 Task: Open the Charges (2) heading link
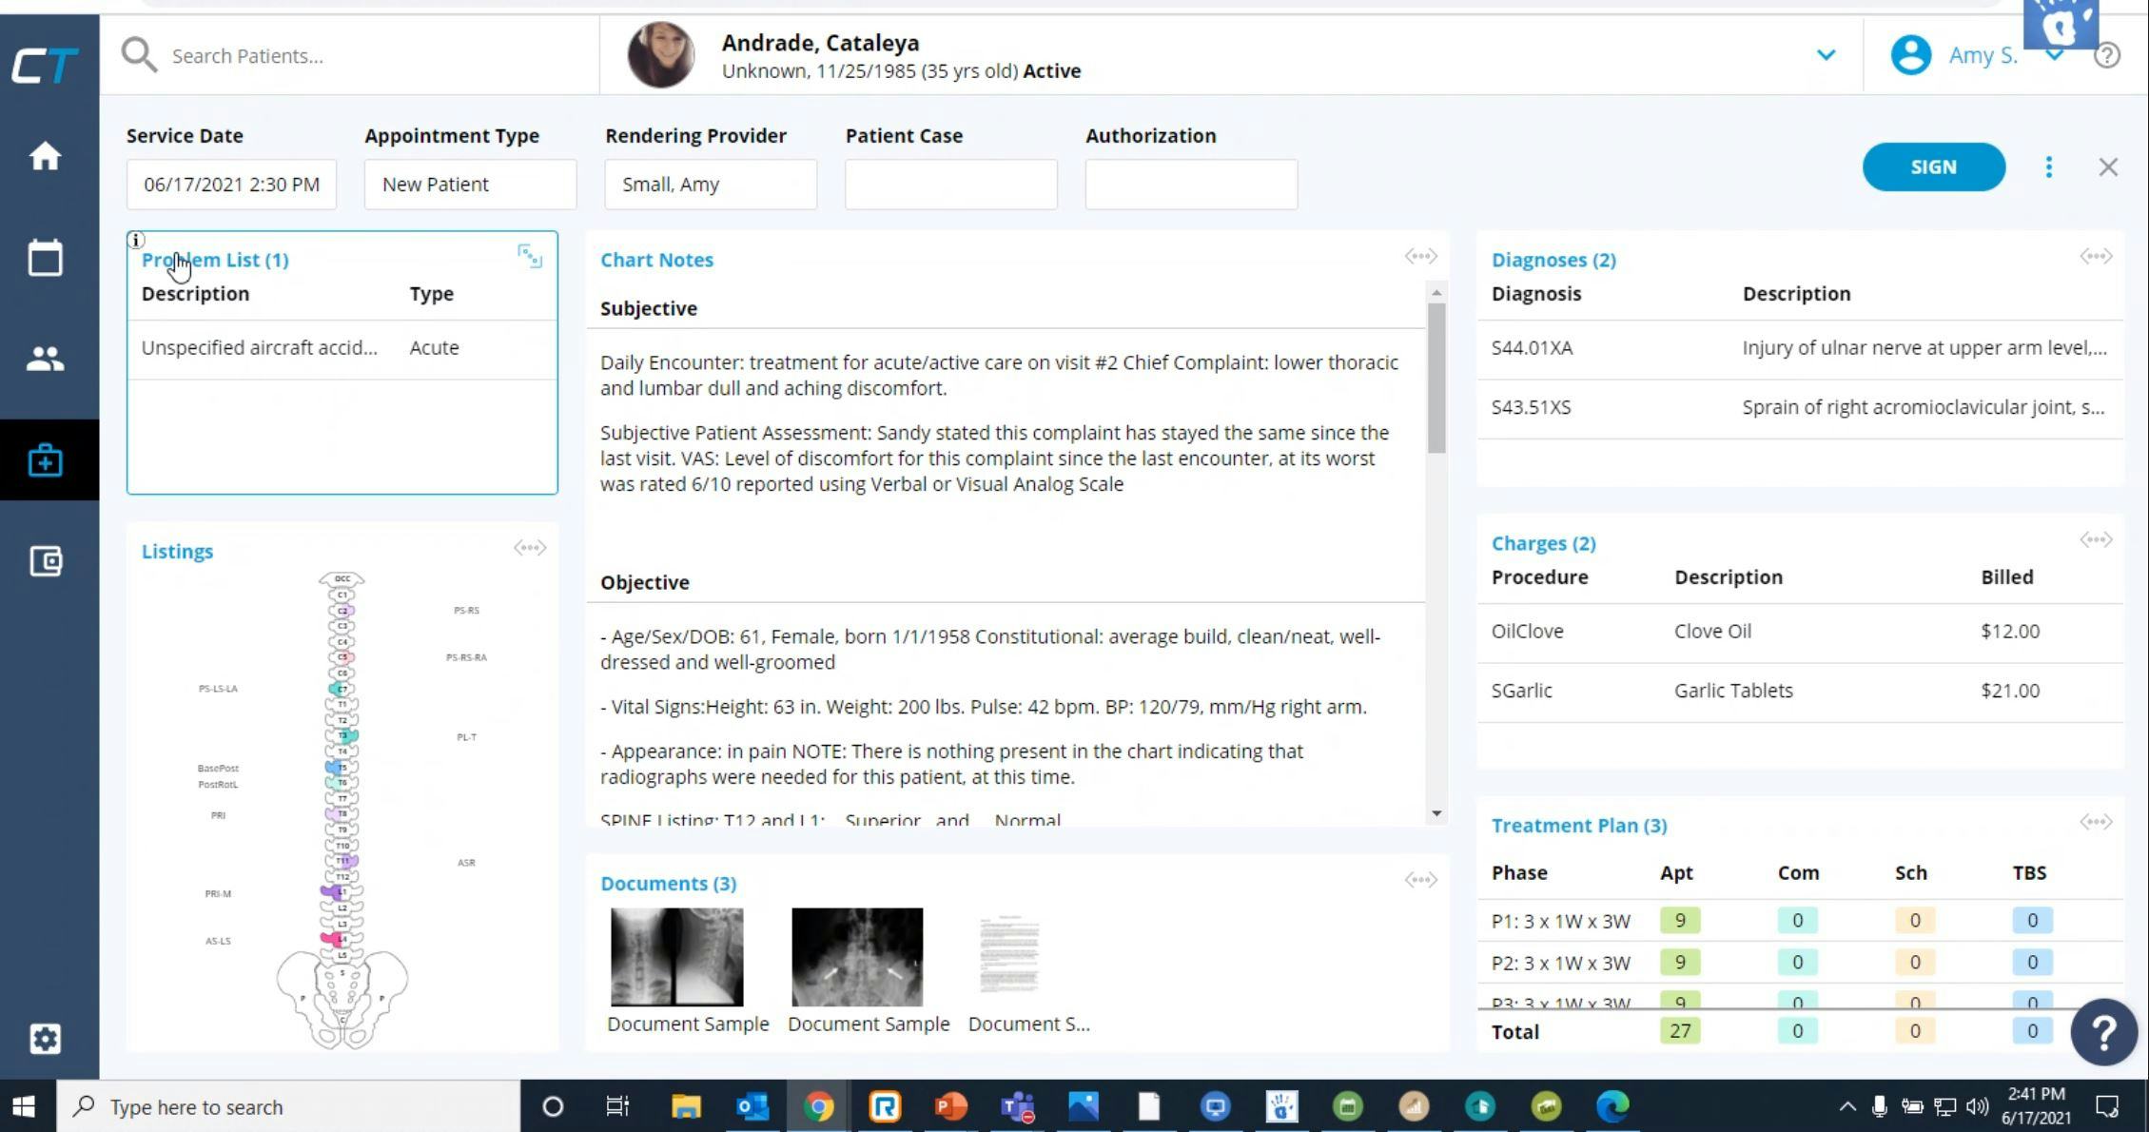pos(1543,543)
